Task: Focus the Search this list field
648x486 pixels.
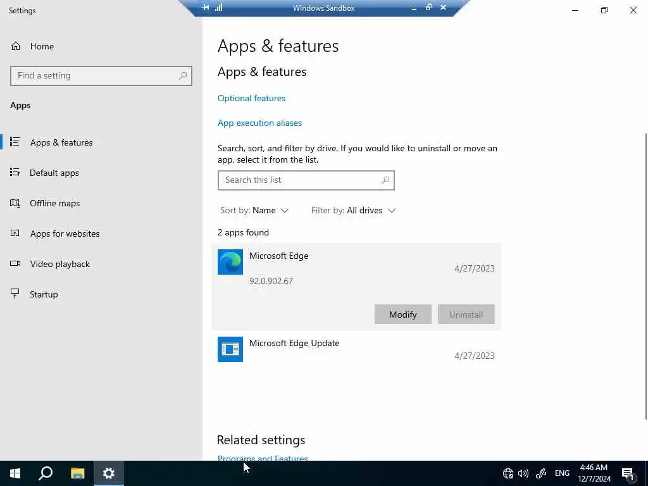Action: pos(306,180)
